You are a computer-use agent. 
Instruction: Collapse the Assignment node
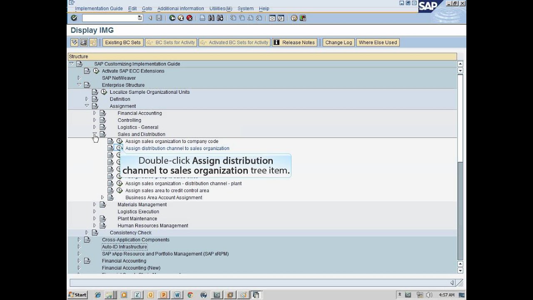click(87, 106)
